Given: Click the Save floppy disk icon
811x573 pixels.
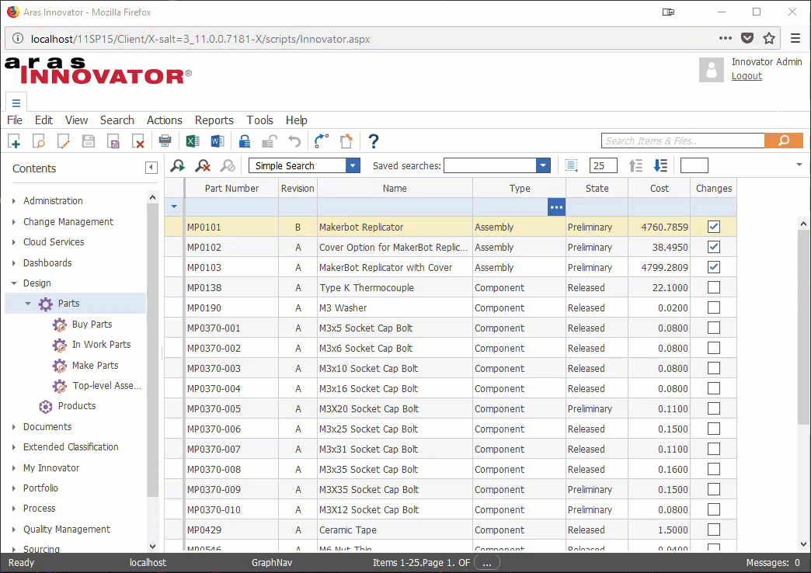Looking at the screenshot, I should (89, 141).
